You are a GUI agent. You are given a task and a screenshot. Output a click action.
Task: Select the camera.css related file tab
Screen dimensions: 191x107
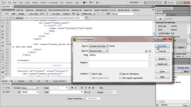click(76, 10)
